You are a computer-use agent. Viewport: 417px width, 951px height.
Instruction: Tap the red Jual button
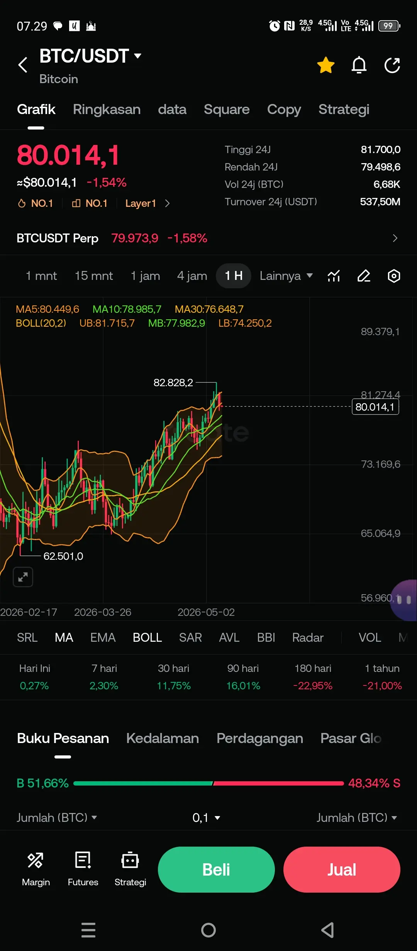pyautogui.click(x=342, y=869)
